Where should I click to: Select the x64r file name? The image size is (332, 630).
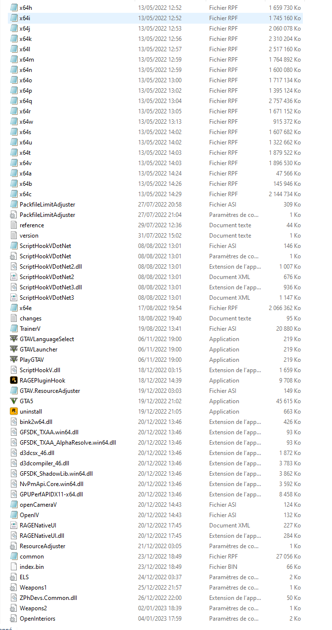coord(26,111)
